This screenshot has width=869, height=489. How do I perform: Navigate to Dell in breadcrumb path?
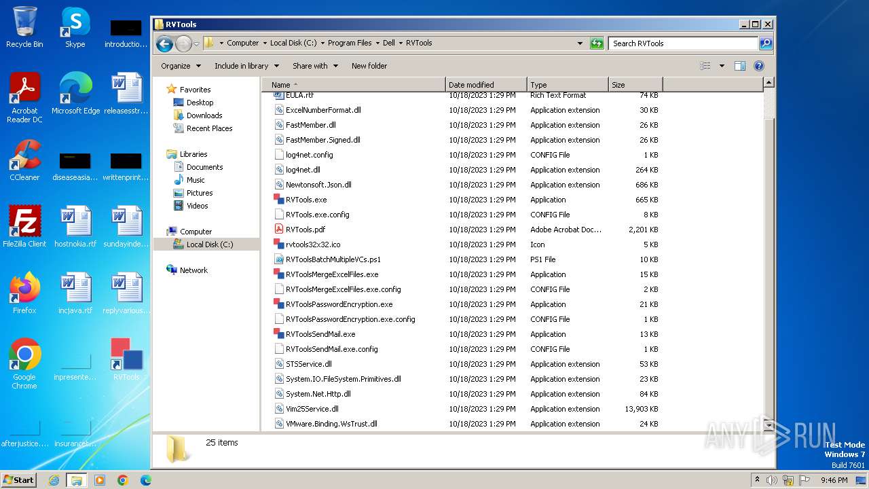click(389, 43)
